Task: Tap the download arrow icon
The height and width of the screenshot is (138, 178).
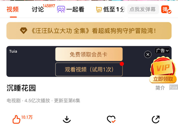Action: pos(67,119)
